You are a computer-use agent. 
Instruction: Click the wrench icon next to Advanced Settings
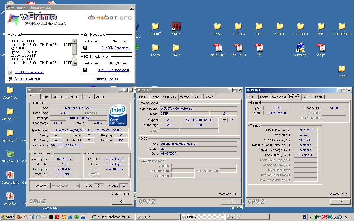[10, 79]
